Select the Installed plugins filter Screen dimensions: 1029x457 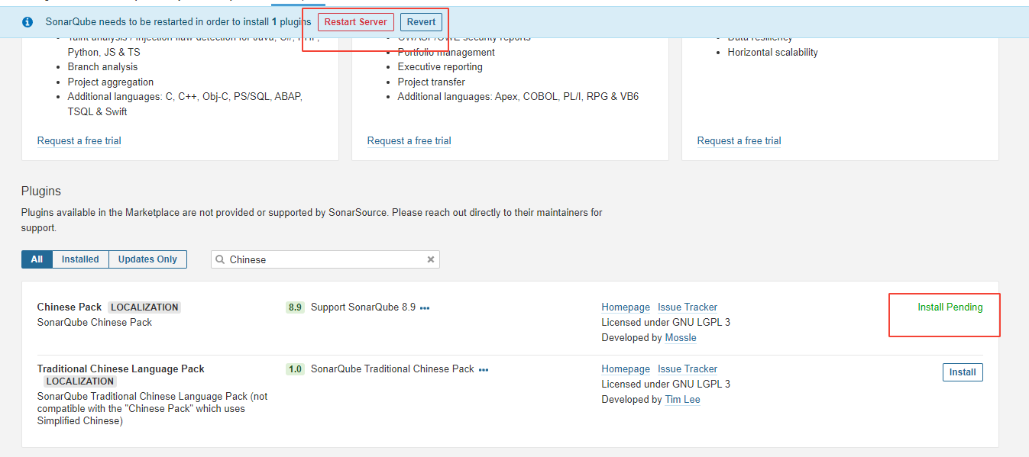click(x=80, y=259)
